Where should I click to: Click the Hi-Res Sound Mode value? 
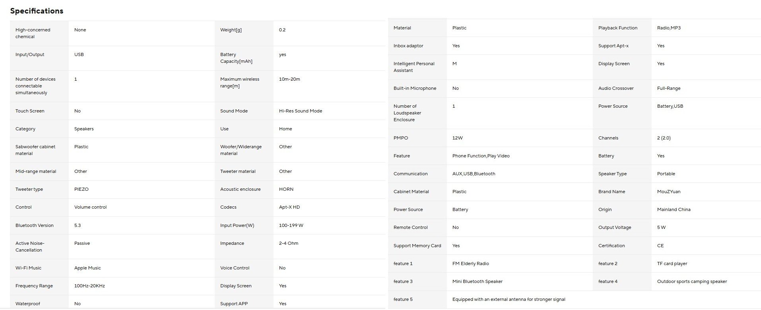point(300,111)
